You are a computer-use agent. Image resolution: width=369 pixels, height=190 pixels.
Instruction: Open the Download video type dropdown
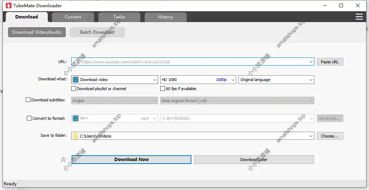pos(114,80)
